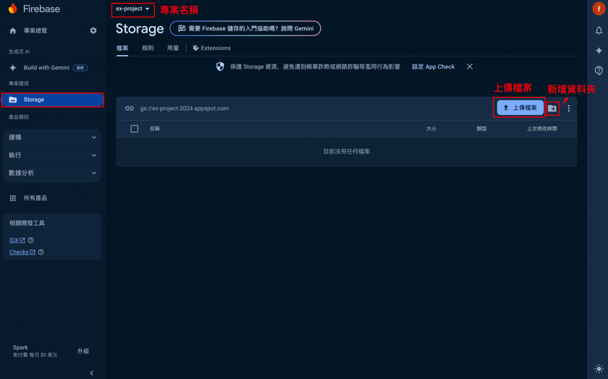Image resolution: width=608 pixels, height=379 pixels.
Task: Click the new folder icon
Action: pos(552,109)
